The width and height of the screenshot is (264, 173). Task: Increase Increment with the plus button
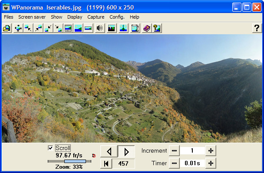[211, 150]
